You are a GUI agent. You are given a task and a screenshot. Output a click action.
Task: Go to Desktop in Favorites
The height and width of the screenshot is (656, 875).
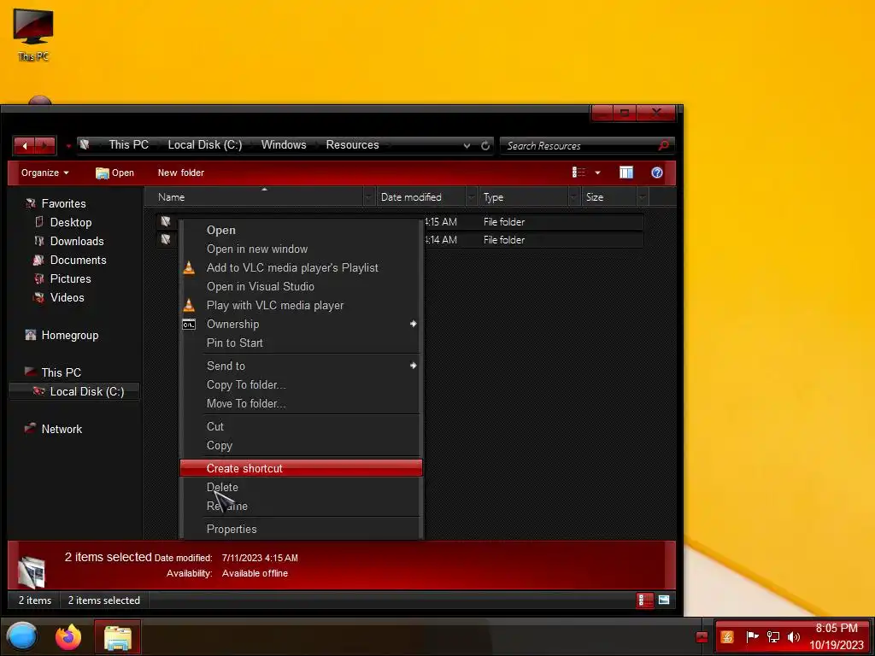click(70, 222)
